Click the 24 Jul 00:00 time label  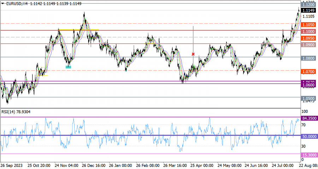coord(283,165)
